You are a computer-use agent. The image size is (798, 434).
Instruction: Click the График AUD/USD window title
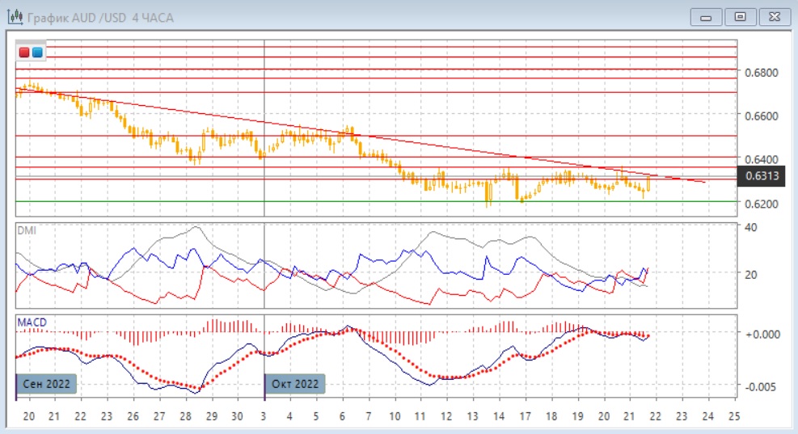click(101, 17)
